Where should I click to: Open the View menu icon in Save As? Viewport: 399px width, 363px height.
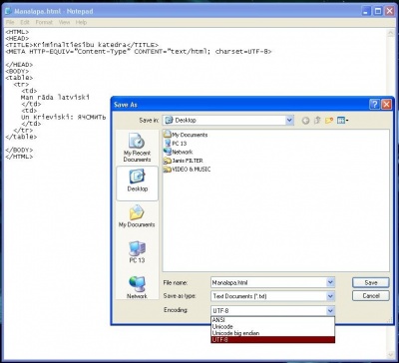tap(342, 121)
